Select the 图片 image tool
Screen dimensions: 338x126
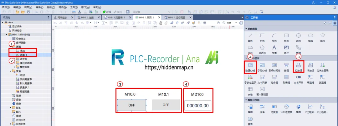coord(286,49)
